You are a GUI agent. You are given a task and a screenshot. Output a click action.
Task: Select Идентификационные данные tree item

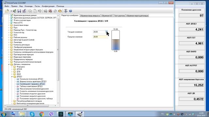tap(25, 15)
